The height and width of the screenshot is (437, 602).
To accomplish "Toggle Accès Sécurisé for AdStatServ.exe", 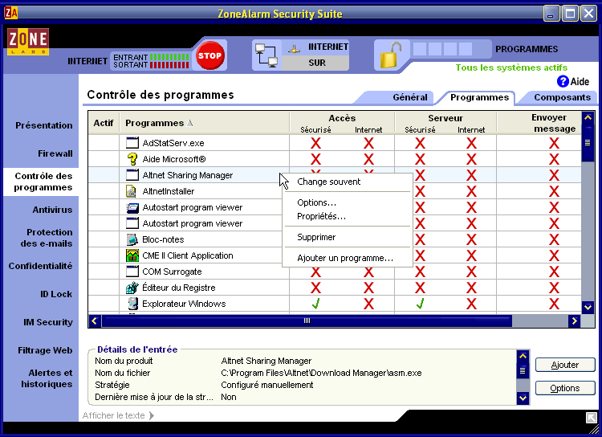I will [x=315, y=143].
